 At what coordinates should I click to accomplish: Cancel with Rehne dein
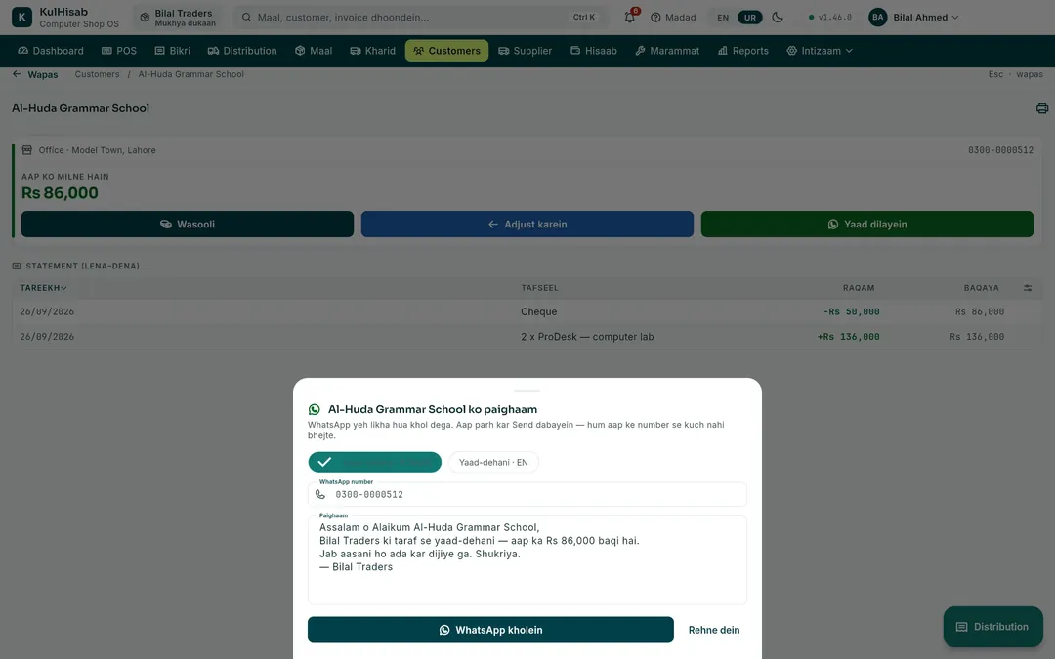pyautogui.click(x=714, y=630)
